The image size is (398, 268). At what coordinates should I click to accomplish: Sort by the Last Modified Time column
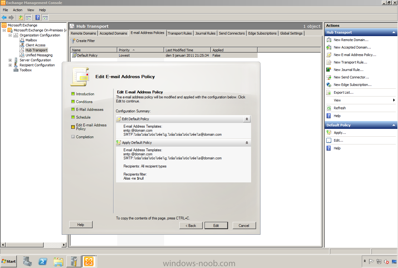click(x=187, y=50)
